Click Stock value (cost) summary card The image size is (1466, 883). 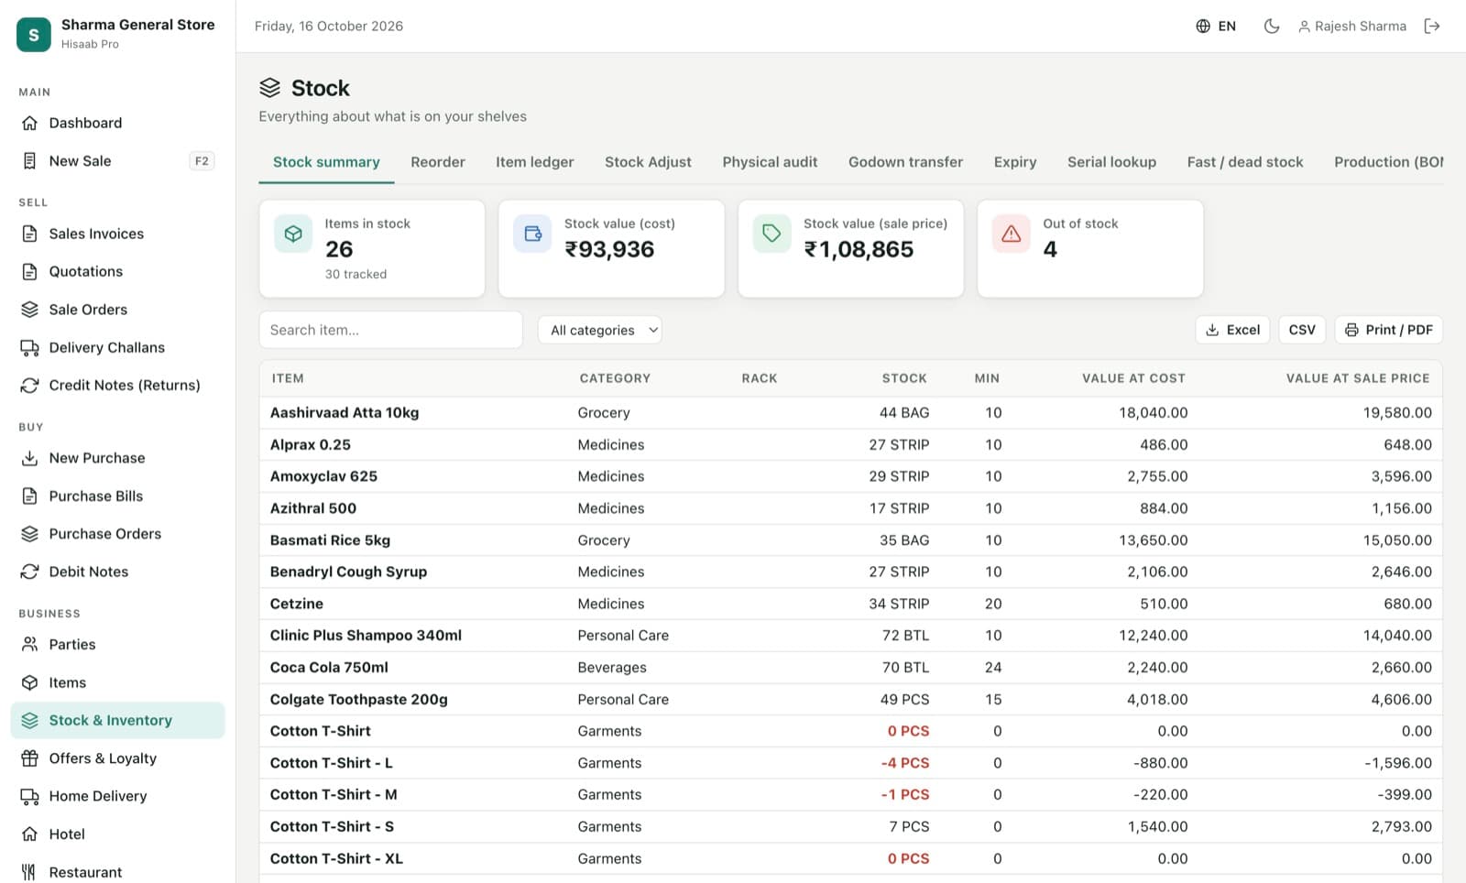point(611,248)
